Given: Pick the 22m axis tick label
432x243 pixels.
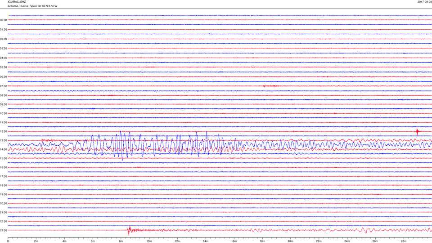Looking at the screenshot, I should 319,241.
